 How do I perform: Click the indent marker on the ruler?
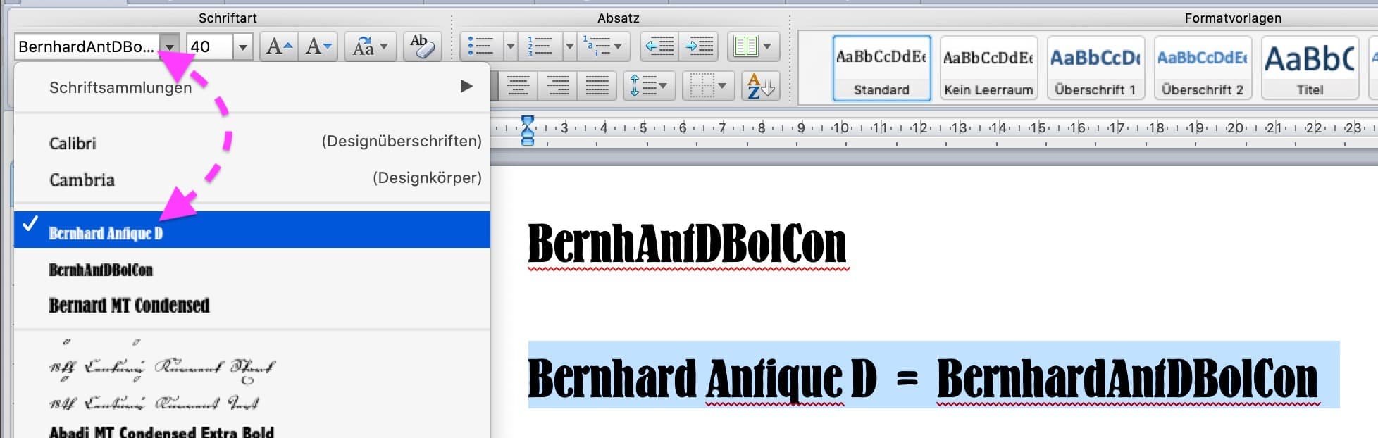(527, 130)
